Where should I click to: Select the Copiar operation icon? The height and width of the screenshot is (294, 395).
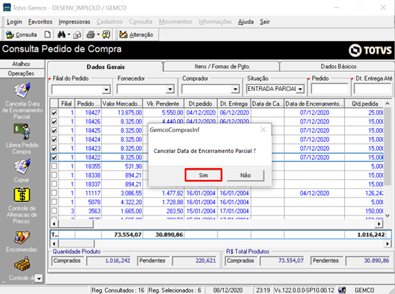click(22, 167)
